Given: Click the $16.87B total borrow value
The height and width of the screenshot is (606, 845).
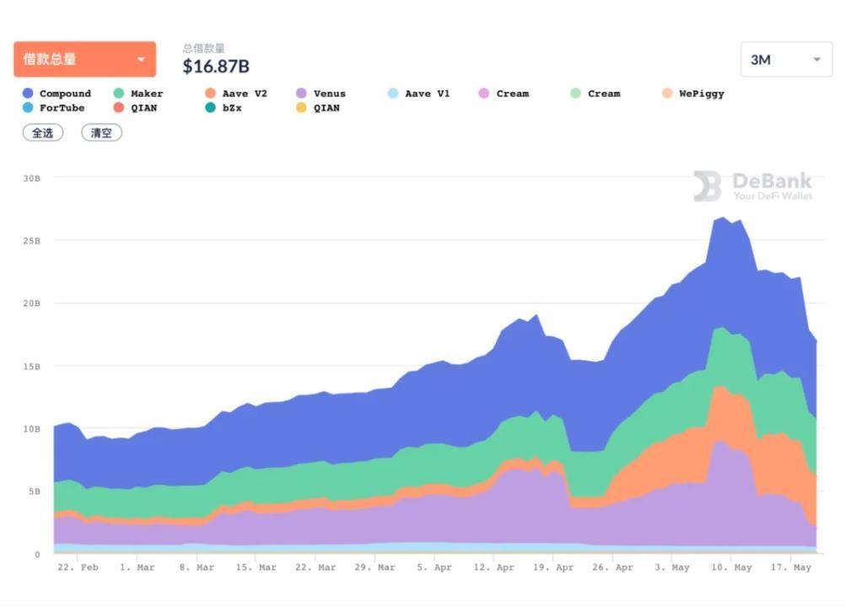Looking at the screenshot, I should pyautogui.click(x=216, y=66).
